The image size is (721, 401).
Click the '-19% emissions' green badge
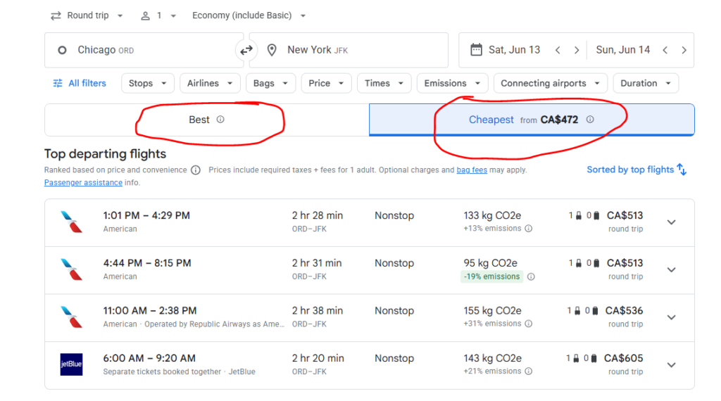(x=491, y=276)
